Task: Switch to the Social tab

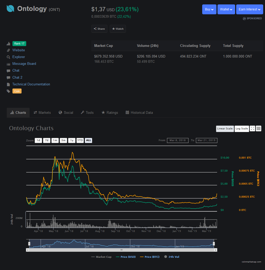Action: pyautogui.click(x=66, y=113)
